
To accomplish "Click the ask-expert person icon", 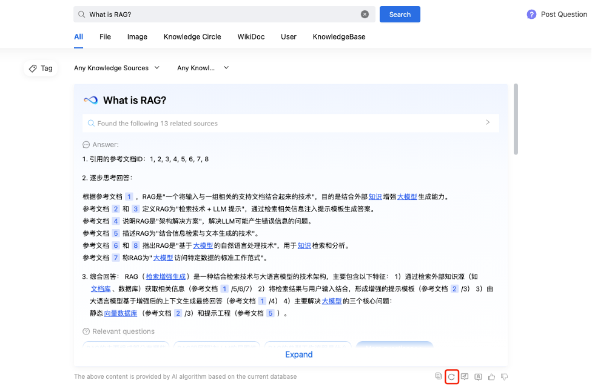I will [478, 376].
